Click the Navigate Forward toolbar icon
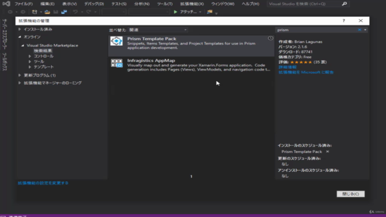 pos(23,12)
